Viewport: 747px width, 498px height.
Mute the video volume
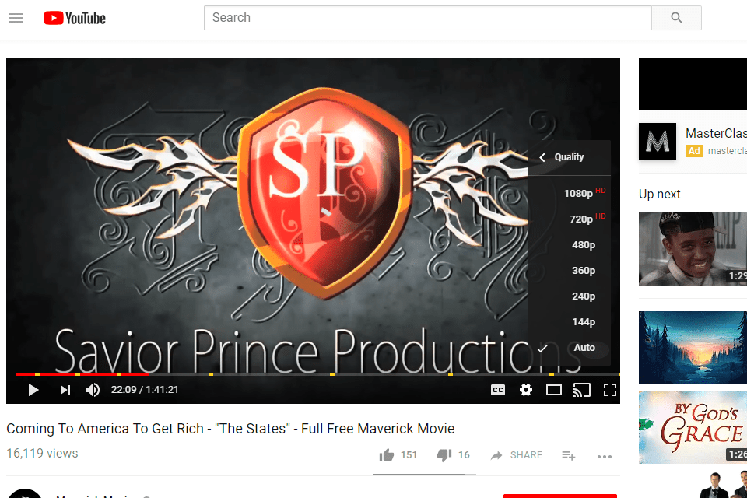[x=93, y=390]
